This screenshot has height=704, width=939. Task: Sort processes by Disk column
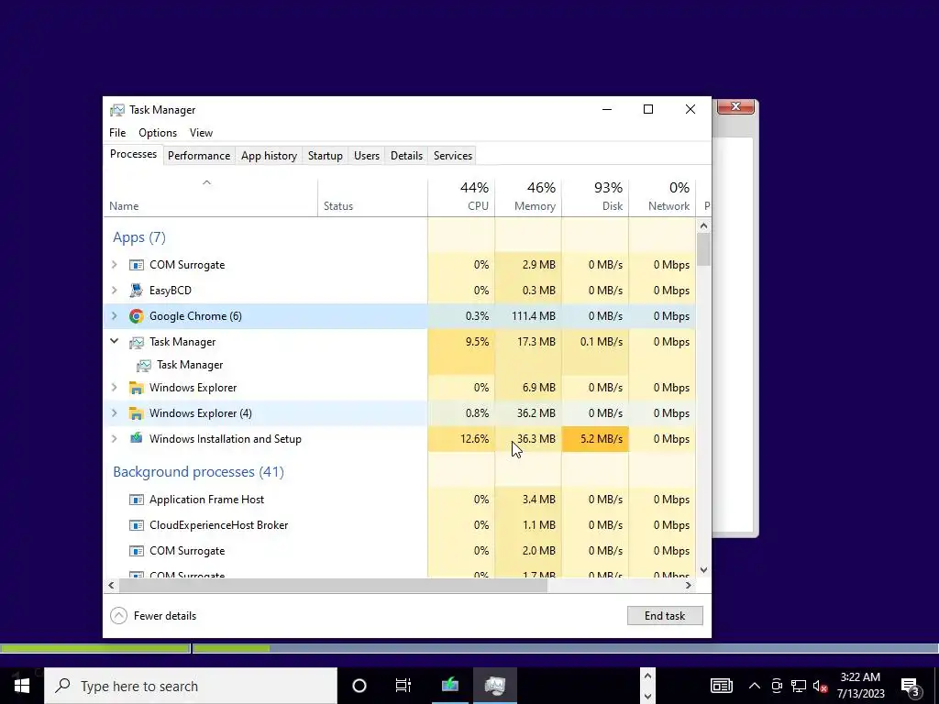click(595, 197)
